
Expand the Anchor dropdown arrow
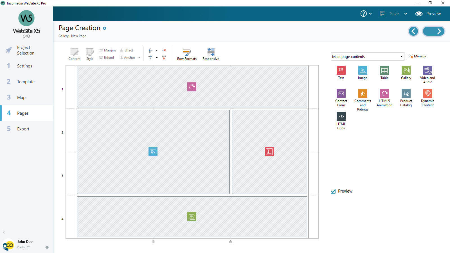click(x=139, y=58)
